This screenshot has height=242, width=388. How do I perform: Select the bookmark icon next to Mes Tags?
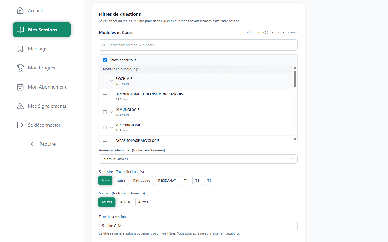[x=20, y=49]
